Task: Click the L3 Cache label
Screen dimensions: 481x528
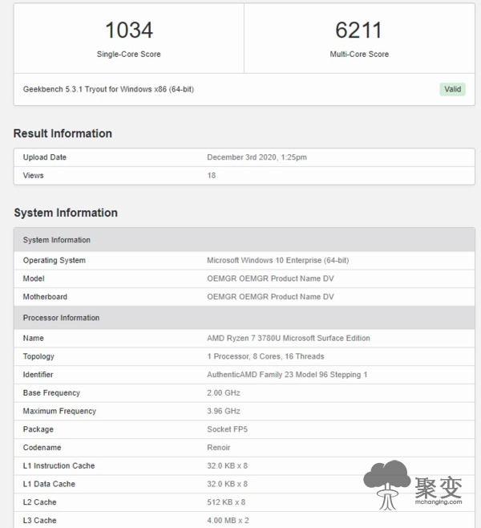Action: coord(40,520)
